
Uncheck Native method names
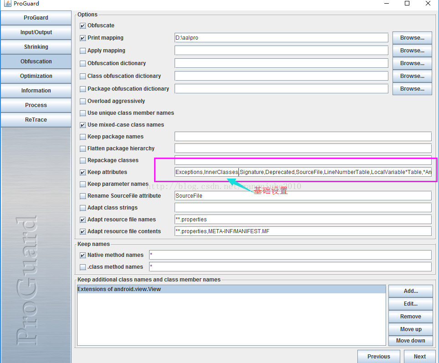click(x=83, y=256)
